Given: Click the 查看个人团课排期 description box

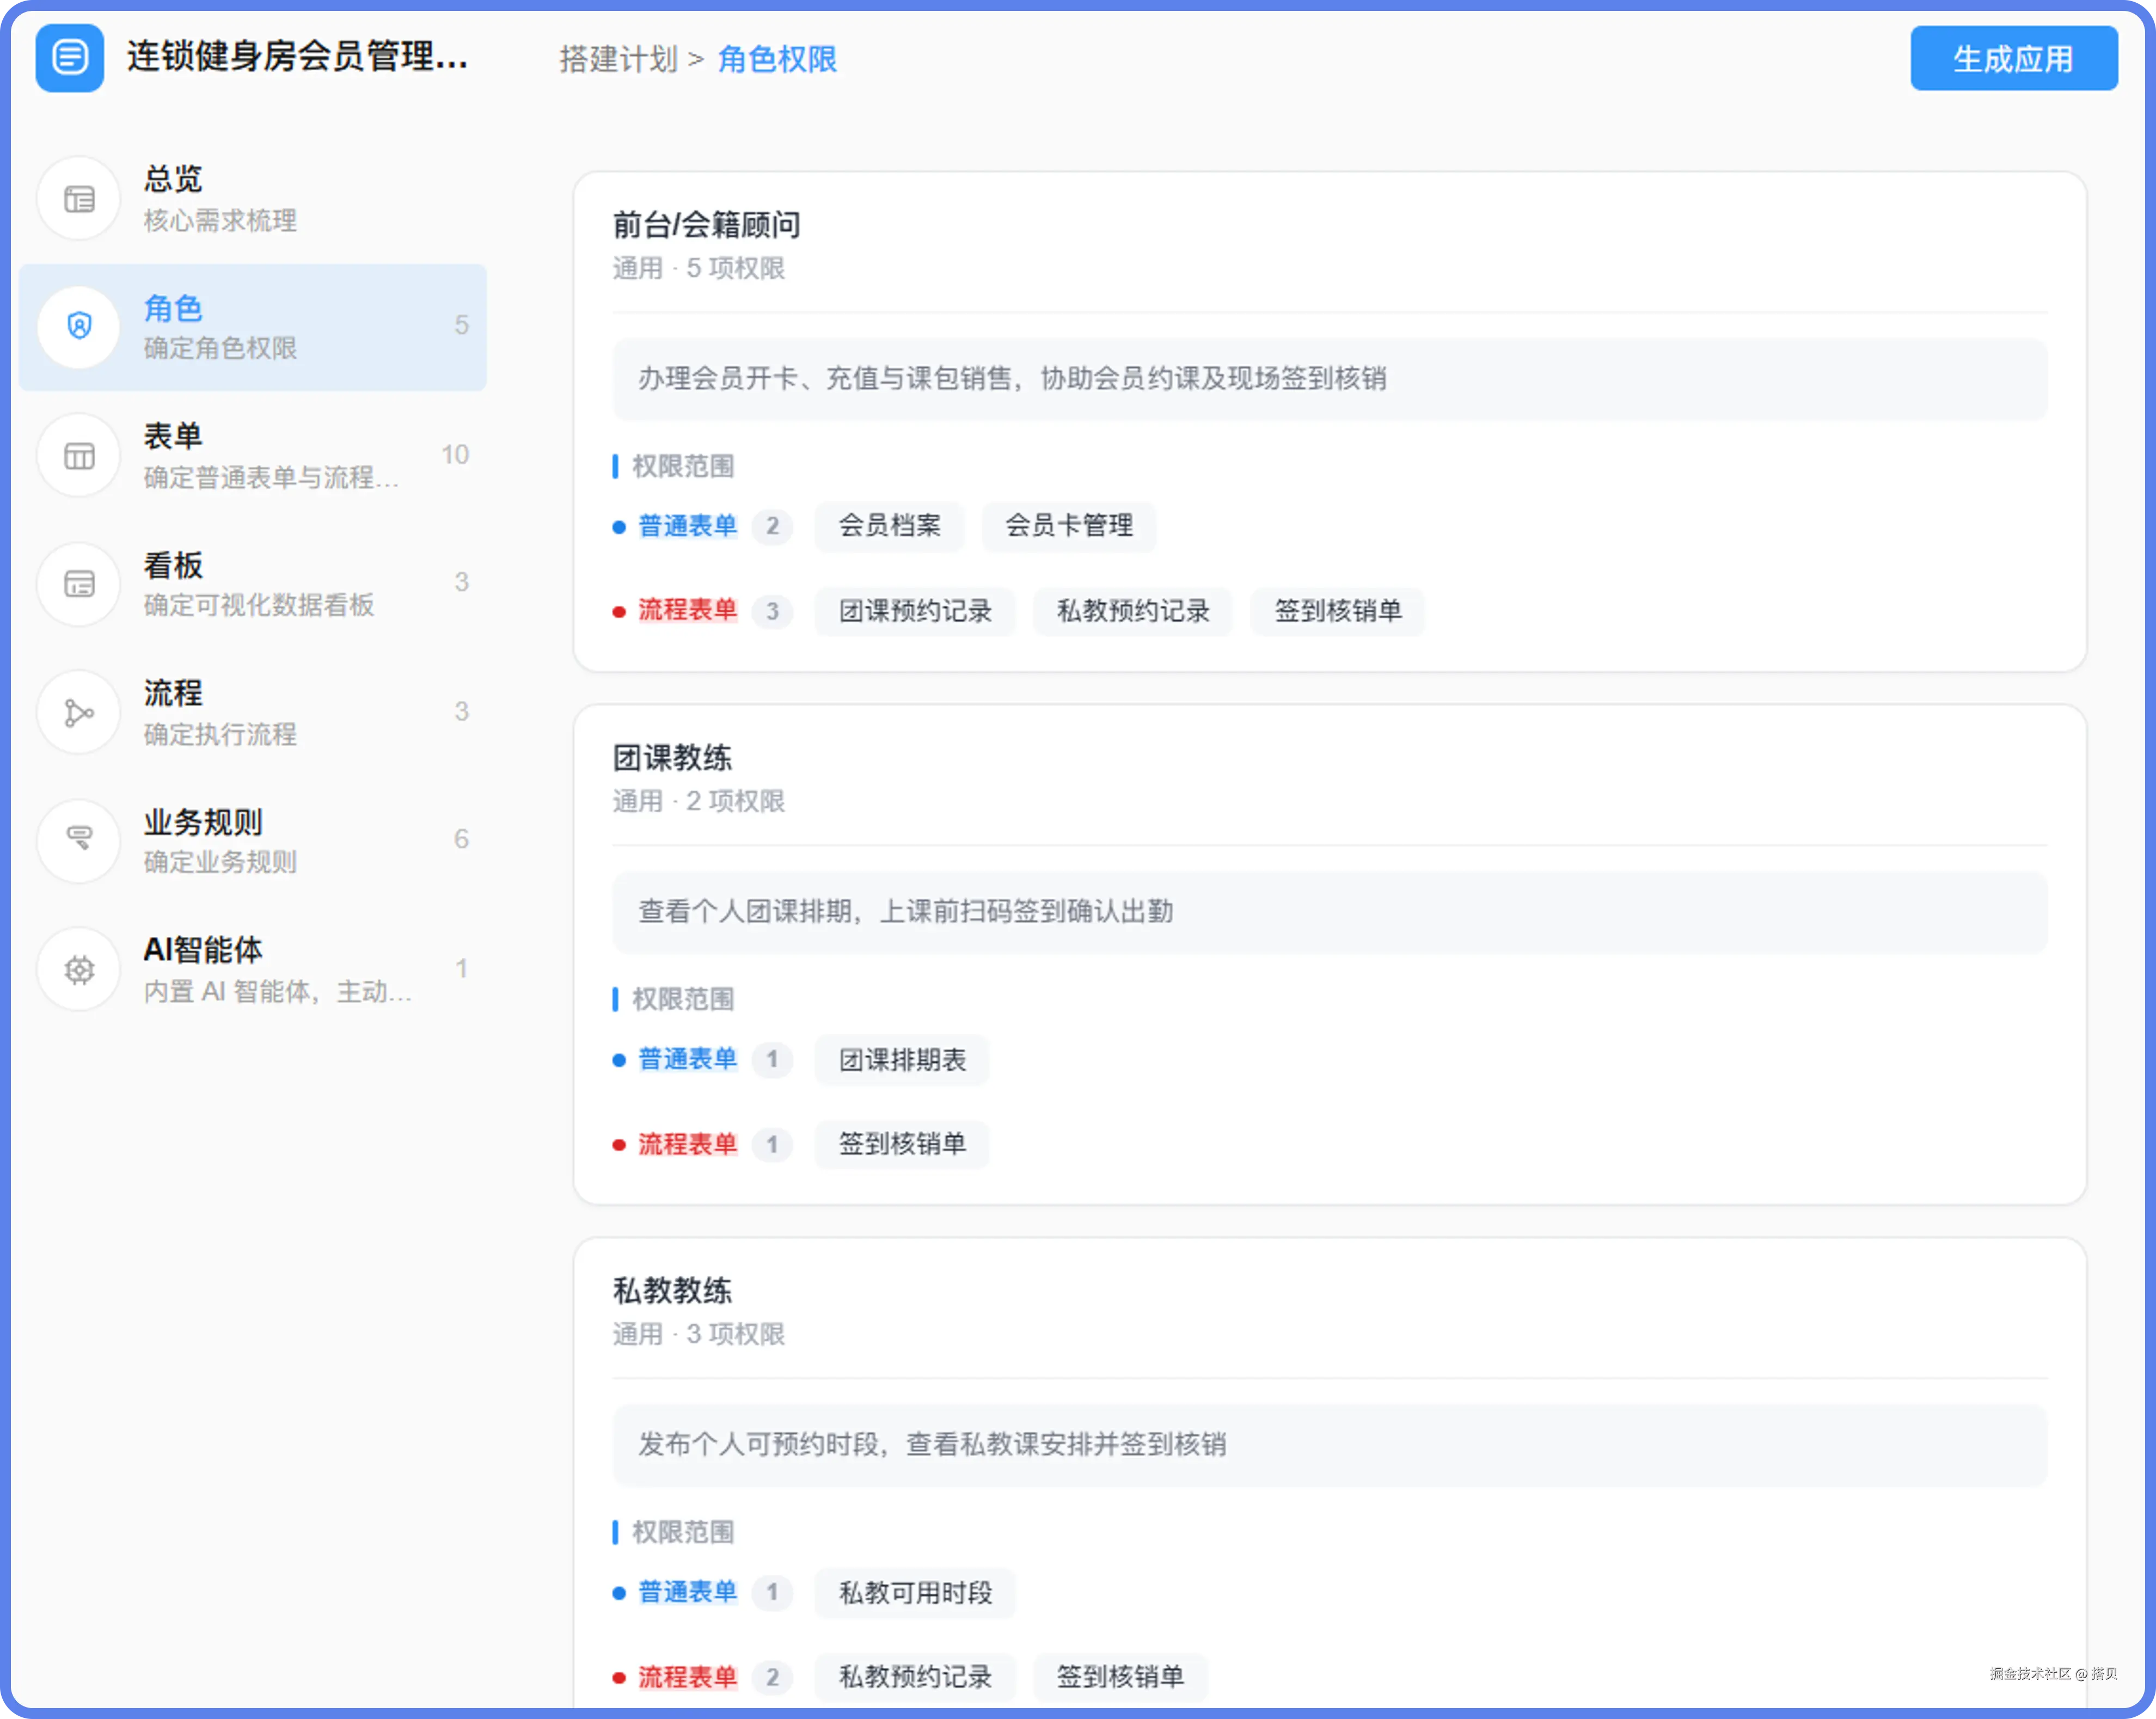Looking at the screenshot, I should click(1330, 912).
